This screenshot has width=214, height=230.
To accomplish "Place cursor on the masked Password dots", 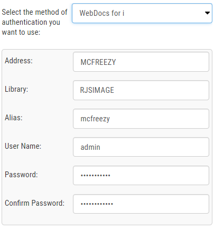I will 96,175.
